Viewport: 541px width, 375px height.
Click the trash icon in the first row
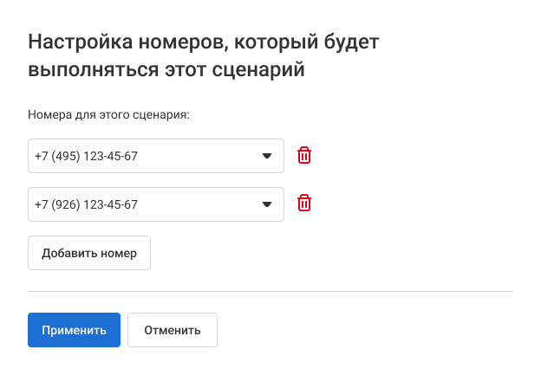[304, 156]
